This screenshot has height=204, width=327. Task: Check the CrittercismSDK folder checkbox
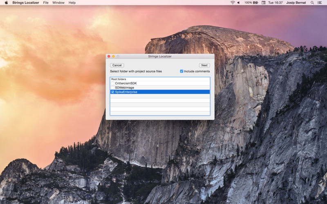coord(113,83)
